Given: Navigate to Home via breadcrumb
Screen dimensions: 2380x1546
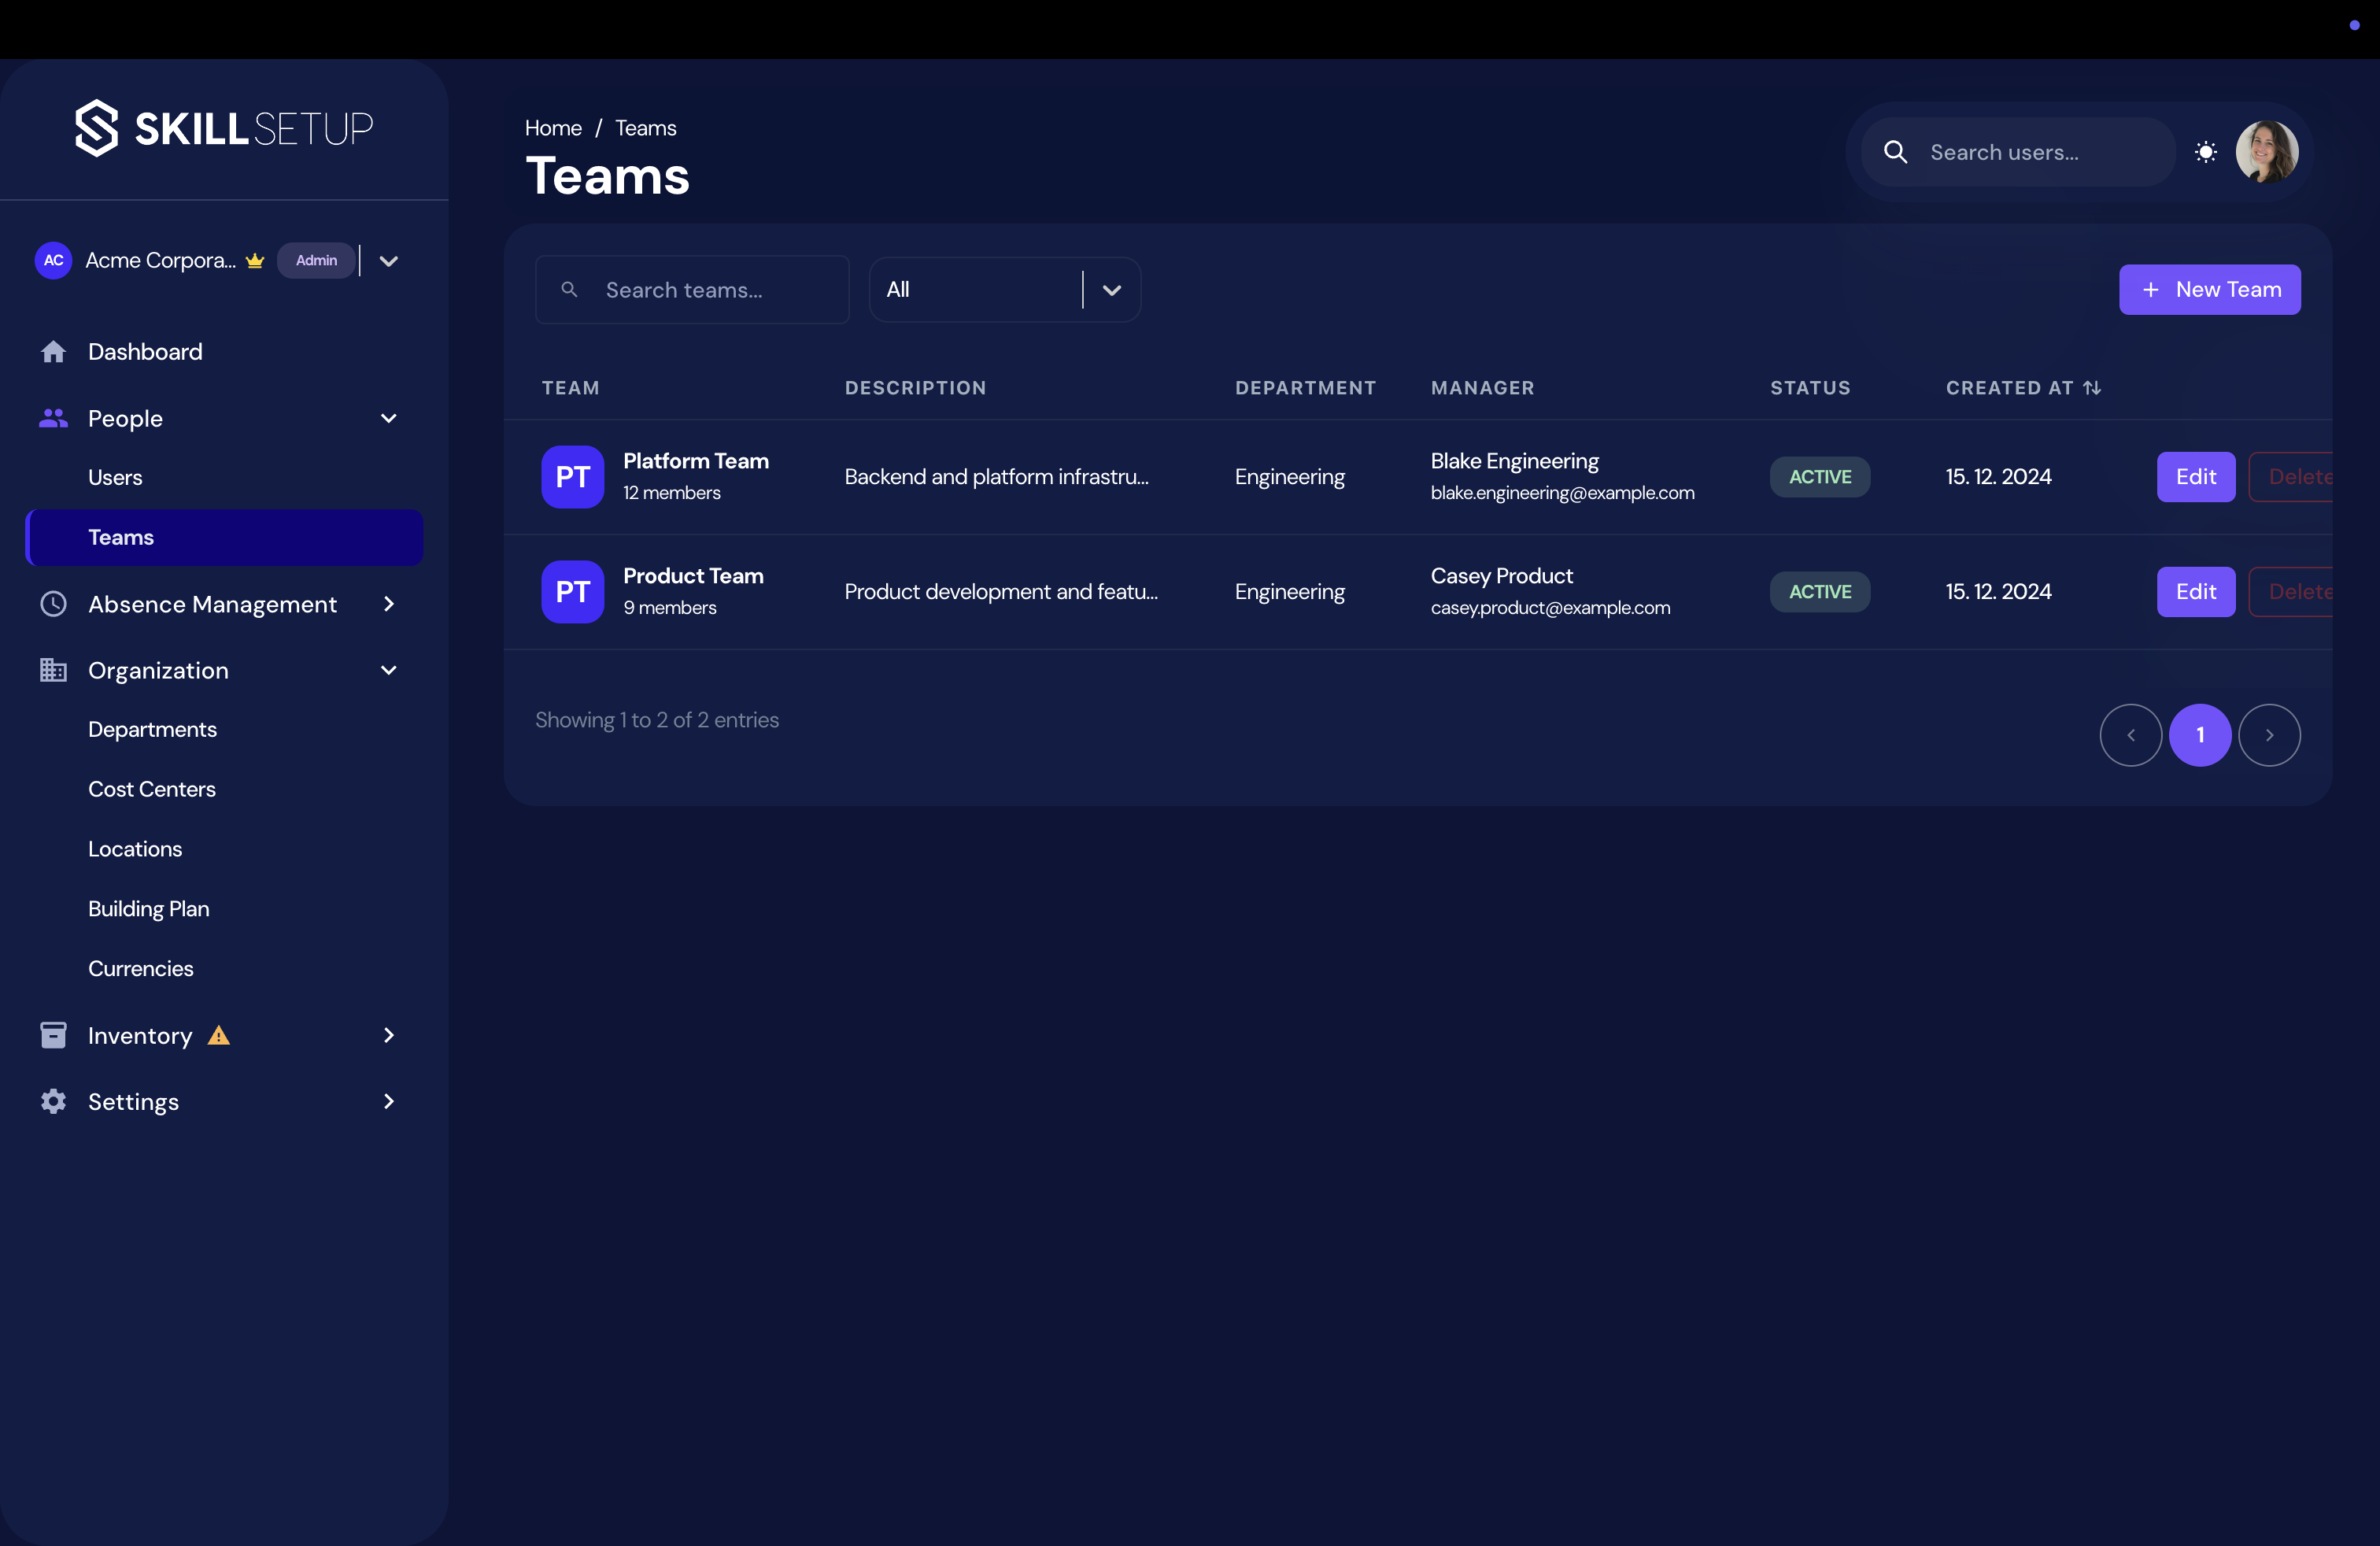Looking at the screenshot, I should pos(552,127).
